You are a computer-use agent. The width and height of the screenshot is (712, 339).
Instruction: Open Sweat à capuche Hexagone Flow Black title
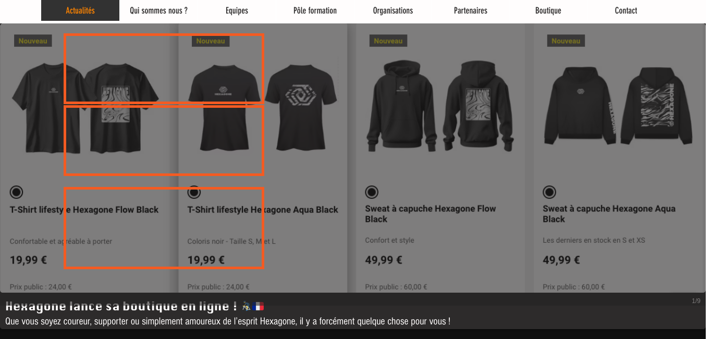click(x=431, y=214)
